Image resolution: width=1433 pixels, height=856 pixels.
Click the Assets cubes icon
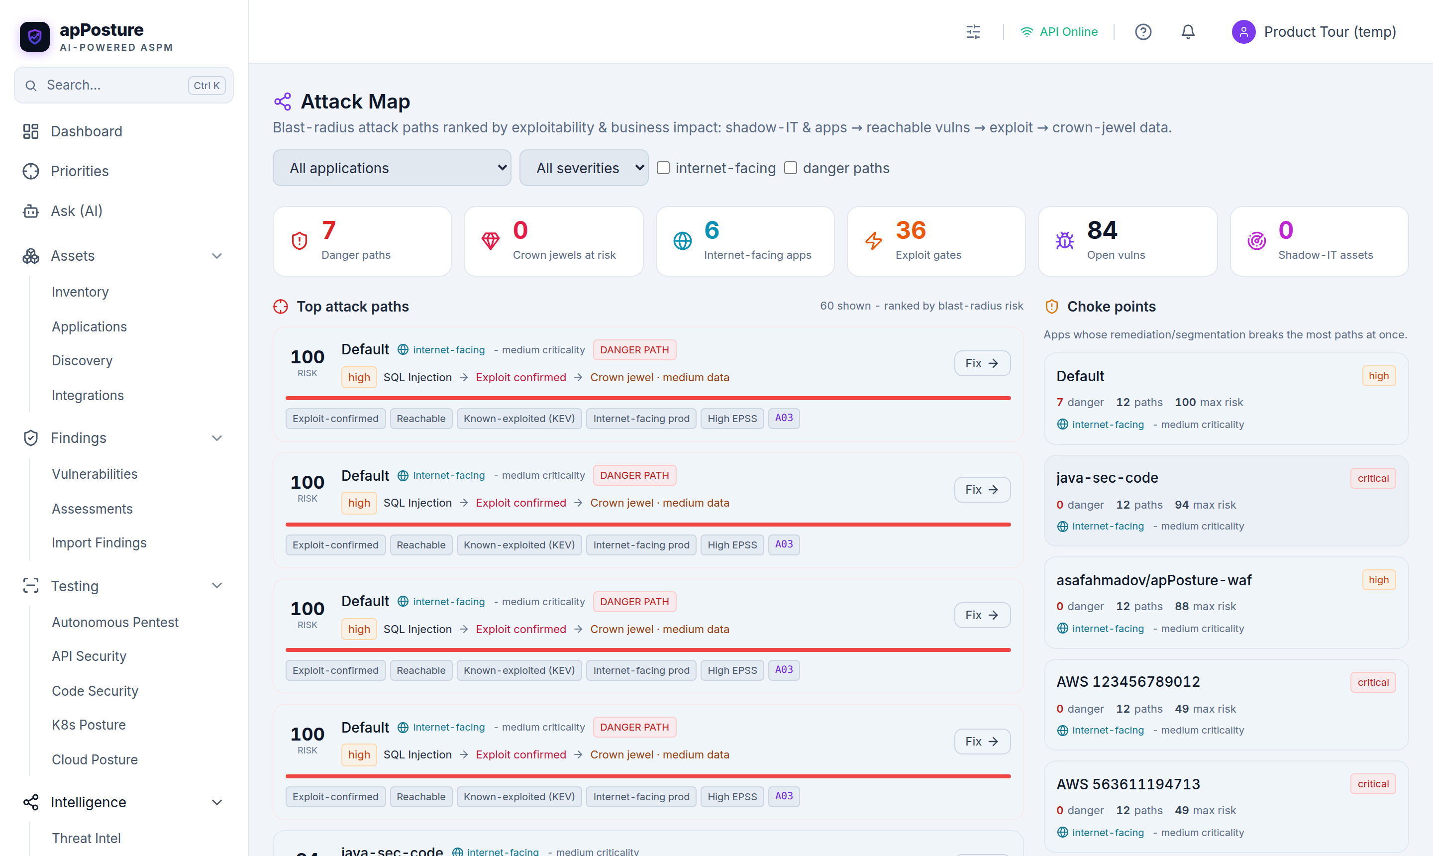click(x=30, y=256)
